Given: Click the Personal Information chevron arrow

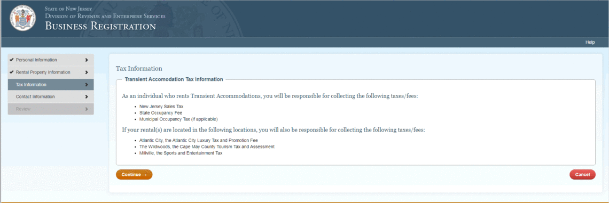Looking at the screenshot, I should pyautogui.click(x=86, y=60).
